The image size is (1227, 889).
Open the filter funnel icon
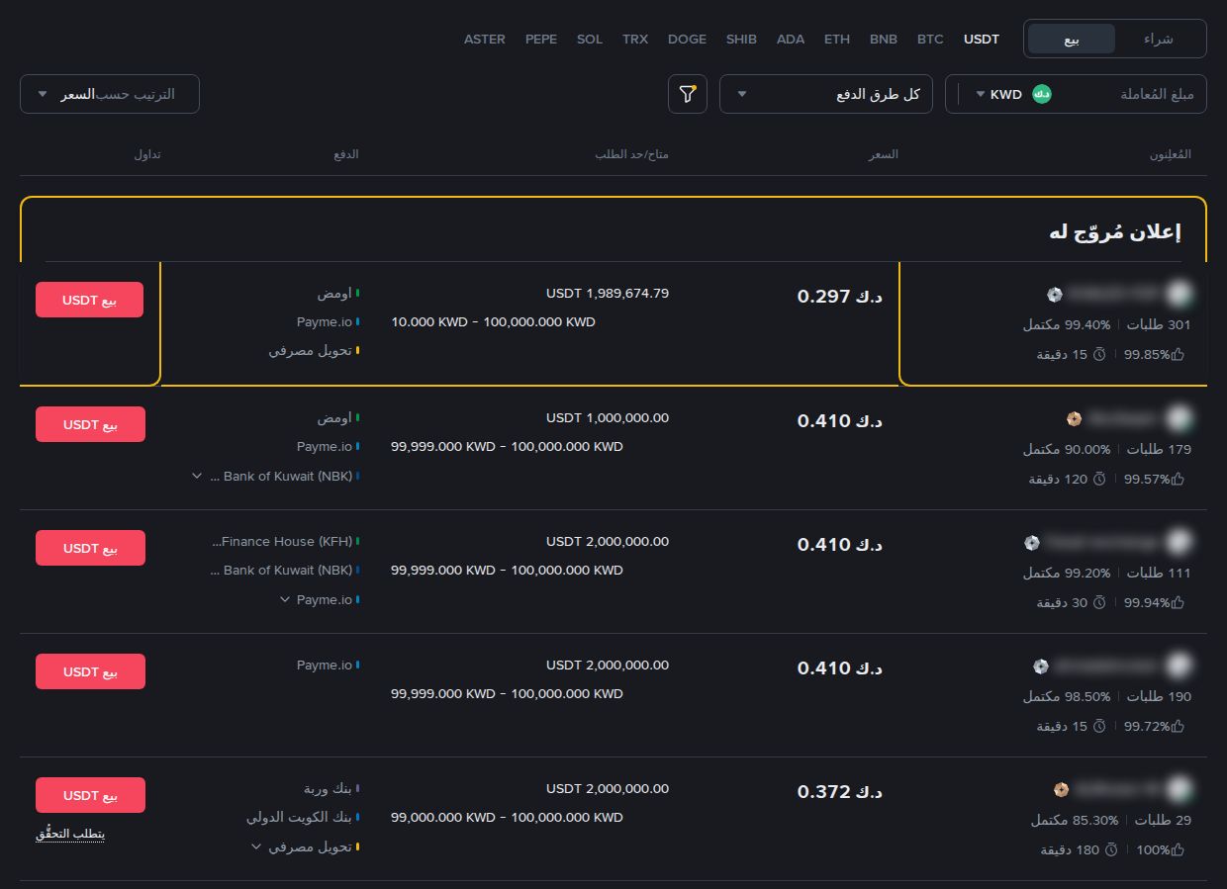(688, 94)
